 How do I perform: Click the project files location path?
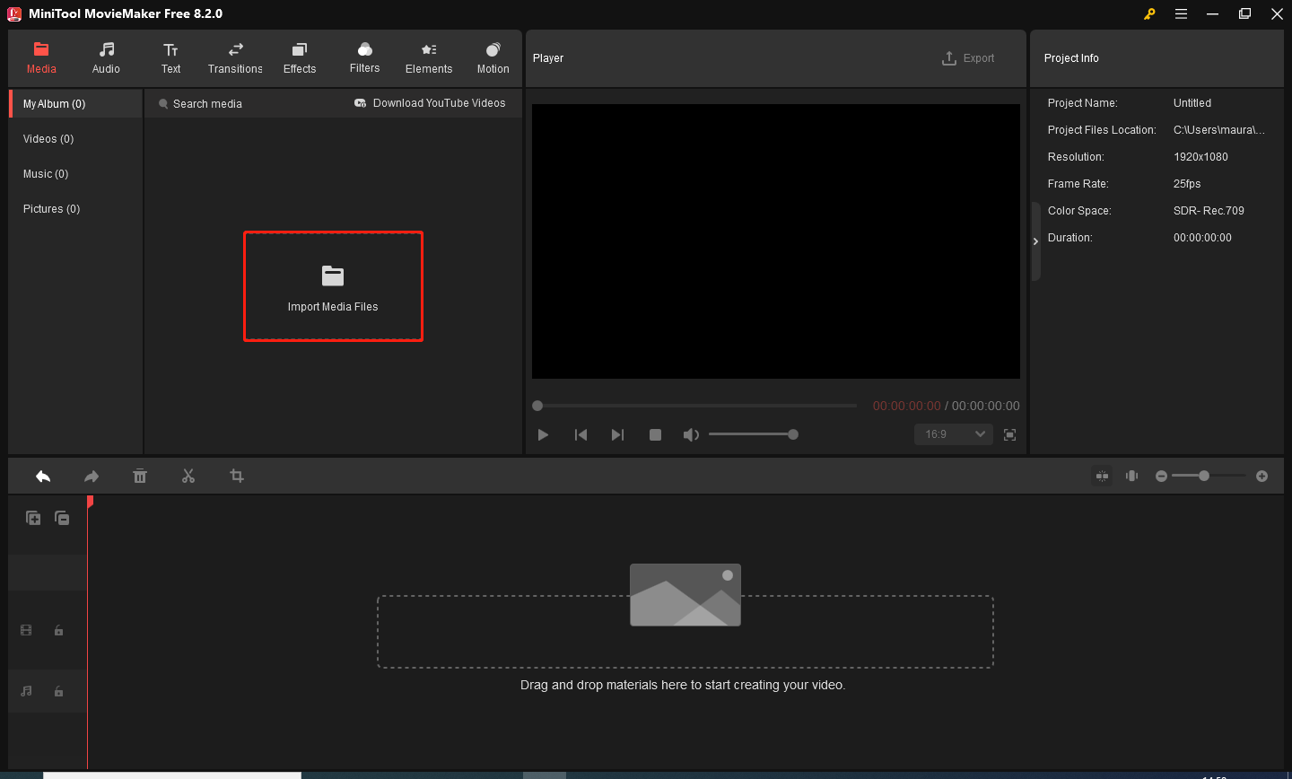(1219, 130)
